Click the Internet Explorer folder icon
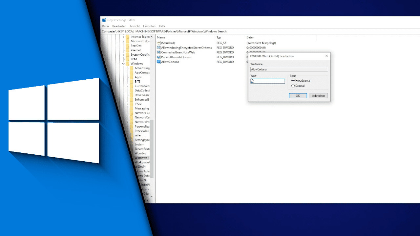 point(128,37)
